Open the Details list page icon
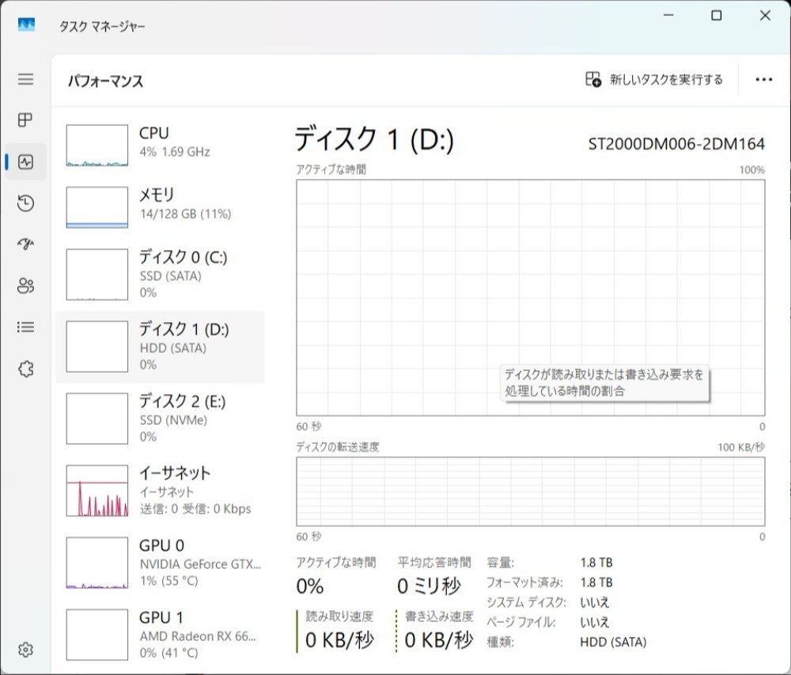The width and height of the screenshot is (791, 675). tap(26, 327)
